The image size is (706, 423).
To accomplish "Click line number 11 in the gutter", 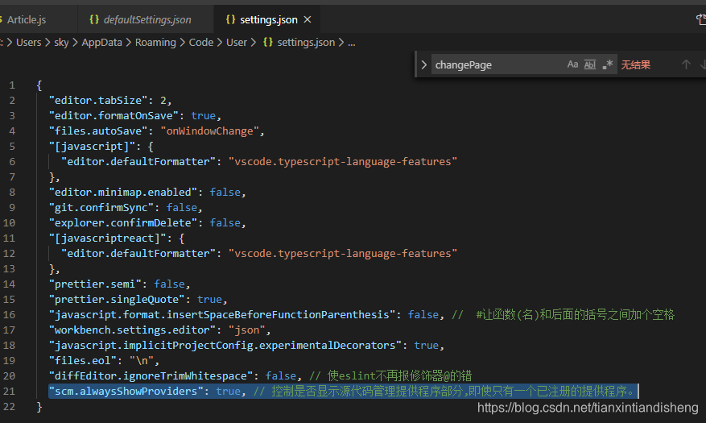I will tap(9, 238).
